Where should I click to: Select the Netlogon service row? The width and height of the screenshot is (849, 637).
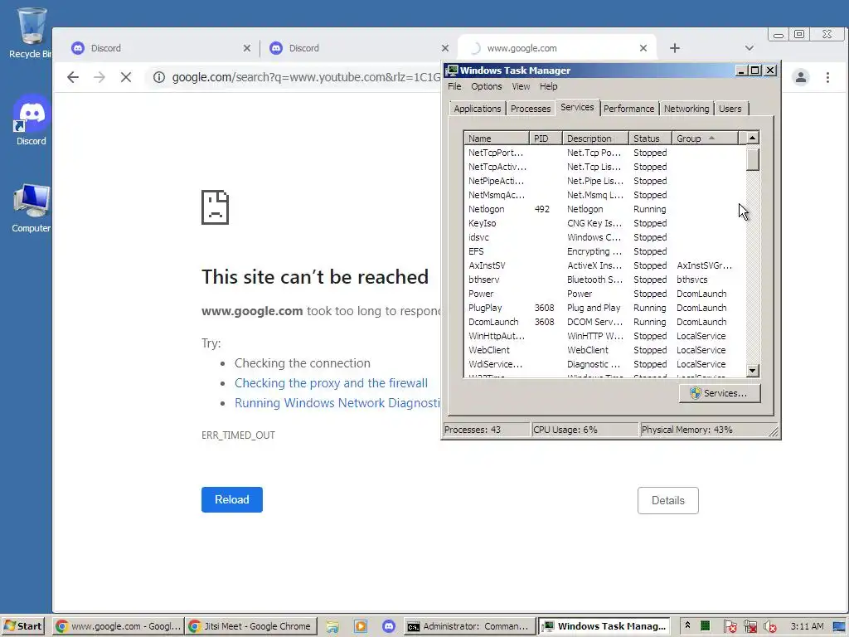[604, 209]
